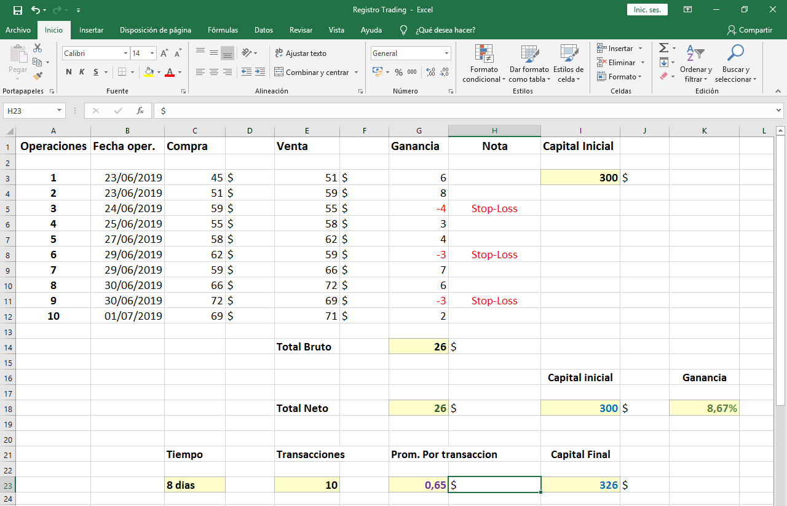The height and width of the screenshot is (506, 787).
Task: Open Formato cells menu
Action: coord(620,76)
